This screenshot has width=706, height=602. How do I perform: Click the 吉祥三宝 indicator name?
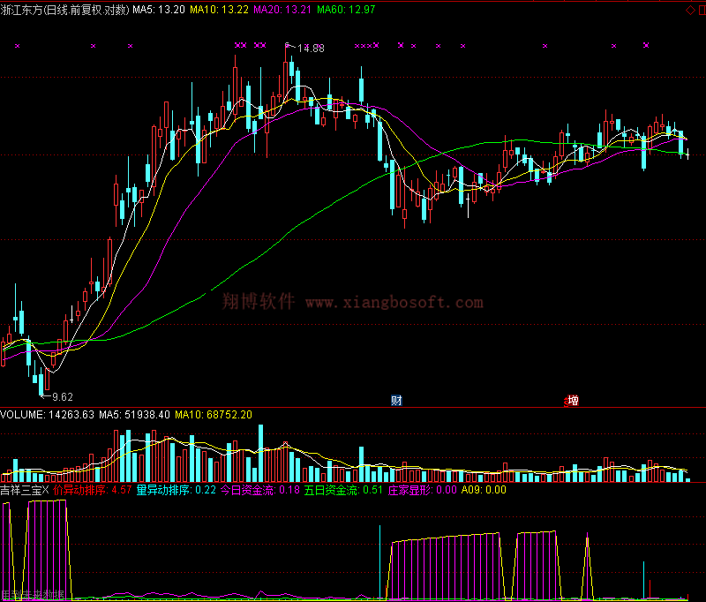(x=20, y=490)
